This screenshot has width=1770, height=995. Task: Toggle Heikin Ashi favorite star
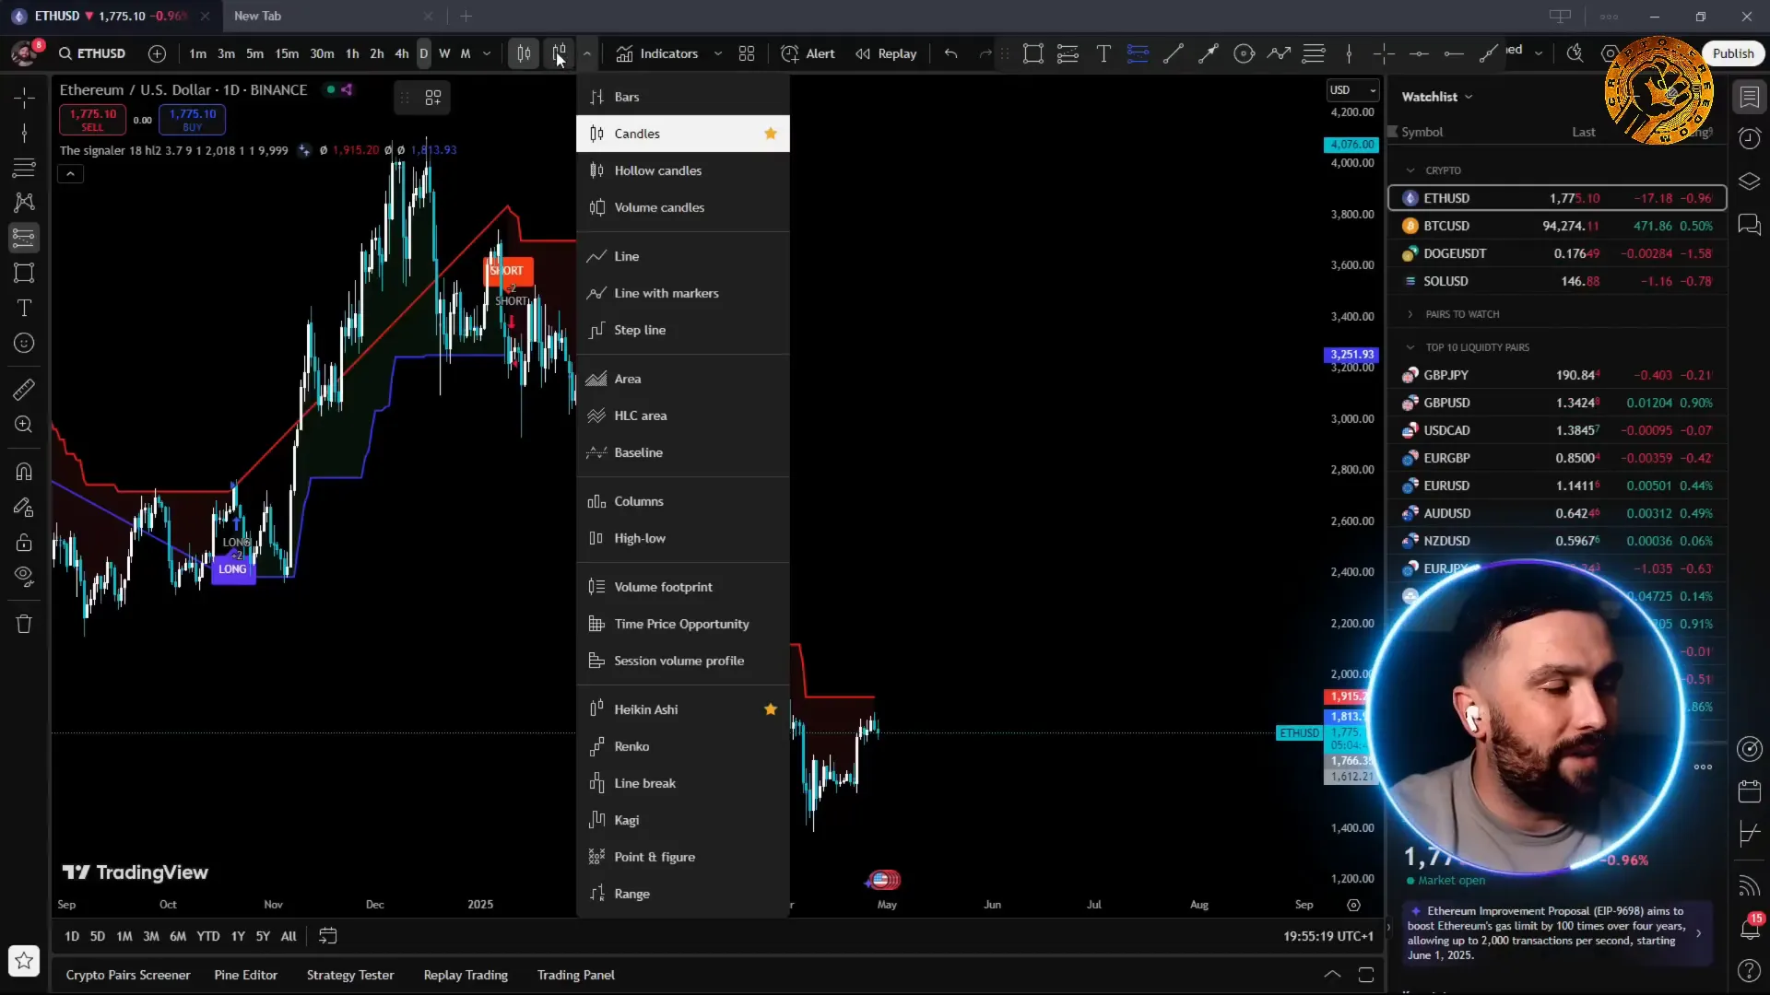(771, 709)
